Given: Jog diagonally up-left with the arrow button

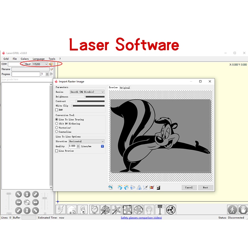Looking at the screenshot, I should (19, 194).
